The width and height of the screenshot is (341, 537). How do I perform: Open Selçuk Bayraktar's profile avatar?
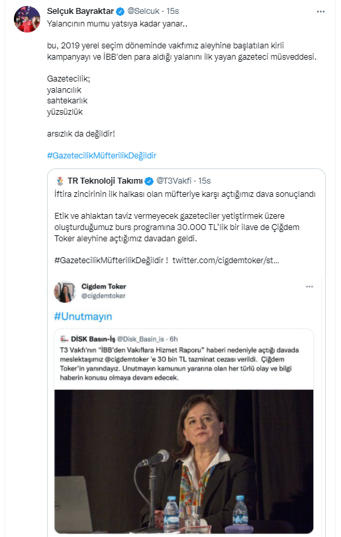point(27,19)
